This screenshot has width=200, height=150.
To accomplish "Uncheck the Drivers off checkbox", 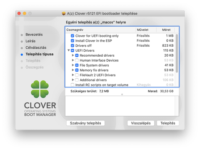I will pos(72,45).
